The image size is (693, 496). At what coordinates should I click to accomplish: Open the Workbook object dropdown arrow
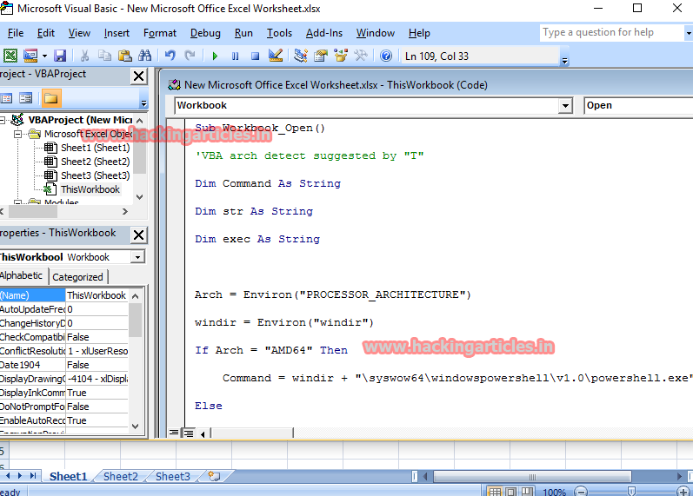coord(565,106)
